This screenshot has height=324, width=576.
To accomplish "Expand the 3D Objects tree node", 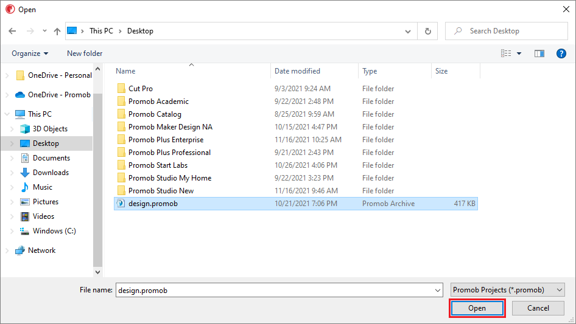I will 12,129.
